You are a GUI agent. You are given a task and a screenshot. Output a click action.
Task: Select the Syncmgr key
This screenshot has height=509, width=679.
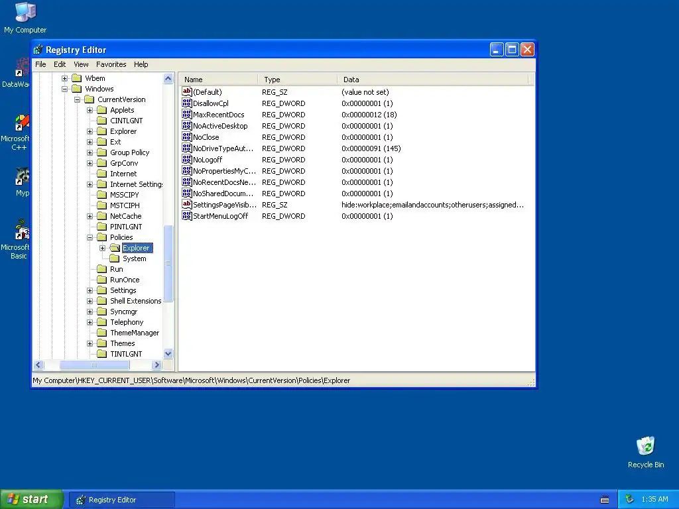123,311
